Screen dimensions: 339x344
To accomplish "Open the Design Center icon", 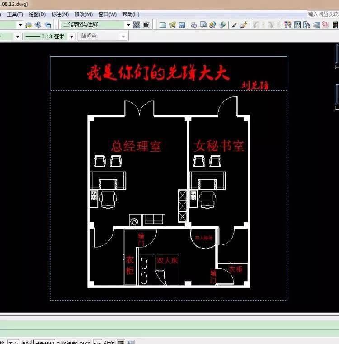I will 297,25.
